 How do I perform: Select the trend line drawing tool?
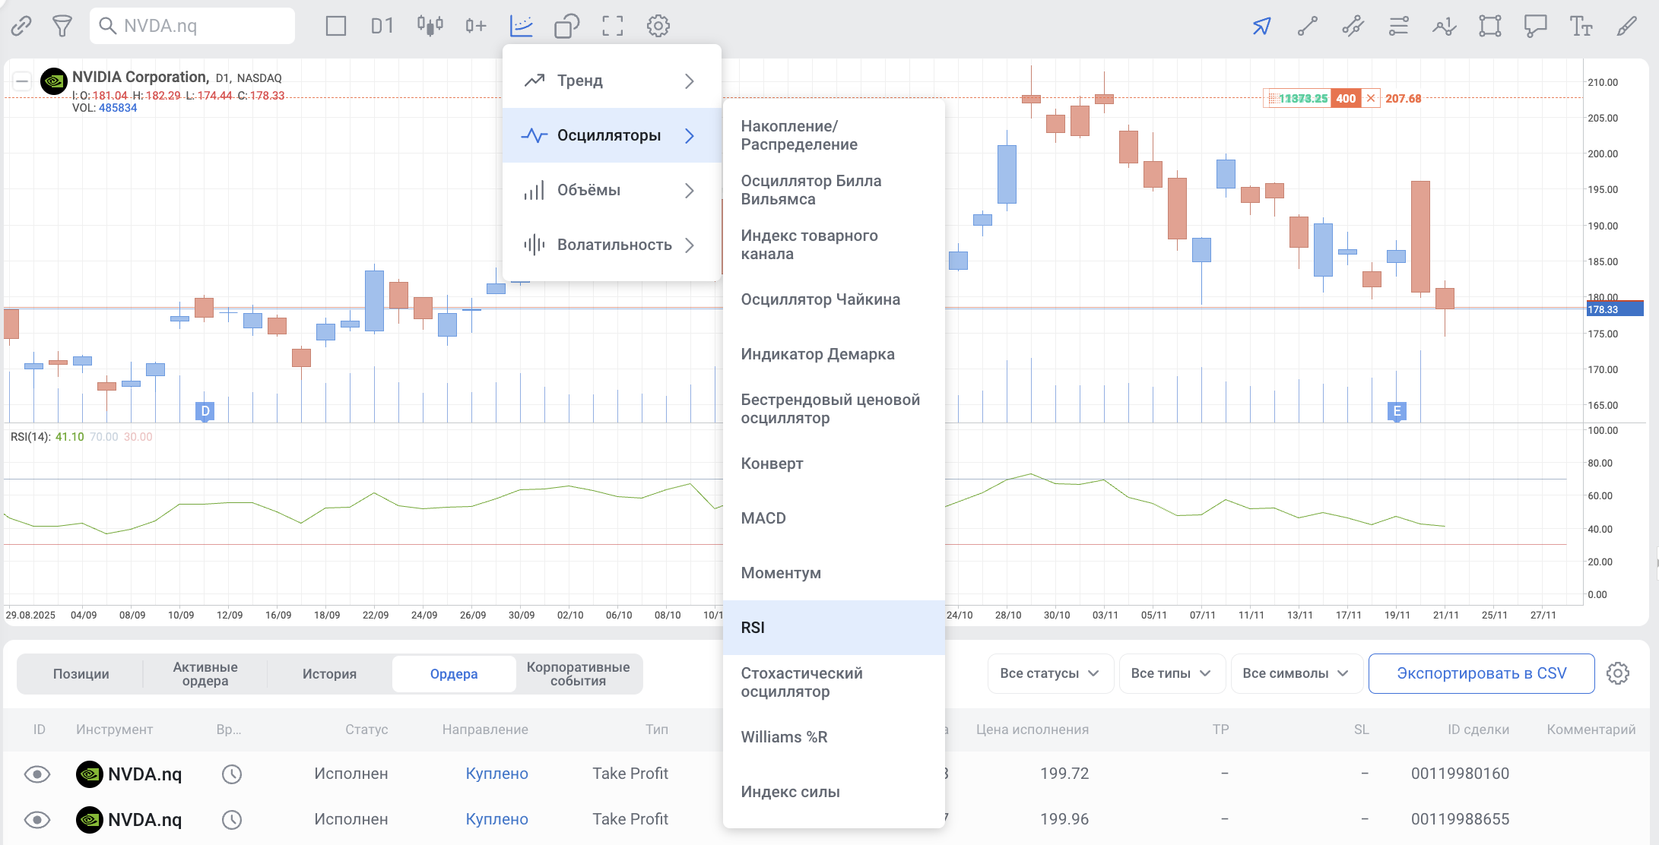pos(1307,27)
